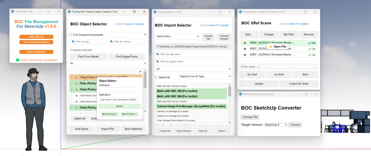Click Cancel in Import Selector
This screenshot has width=371, height=156.
221,131
